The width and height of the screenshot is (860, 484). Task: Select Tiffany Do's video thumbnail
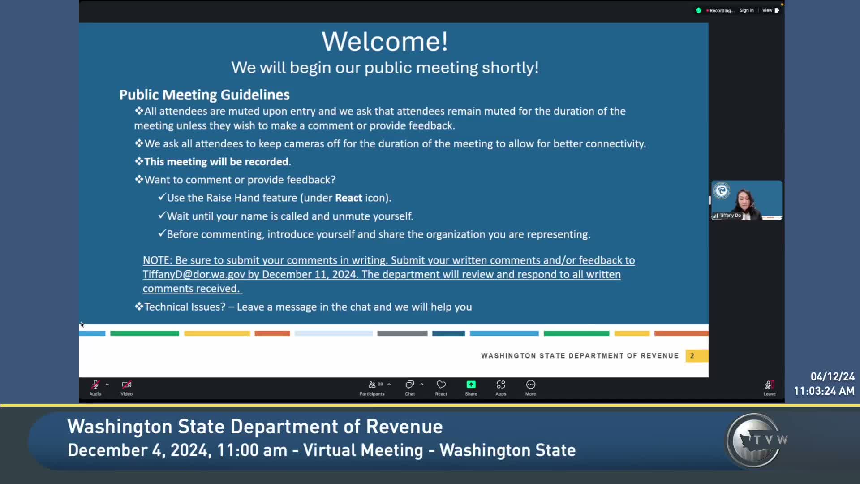pos(747,200)
